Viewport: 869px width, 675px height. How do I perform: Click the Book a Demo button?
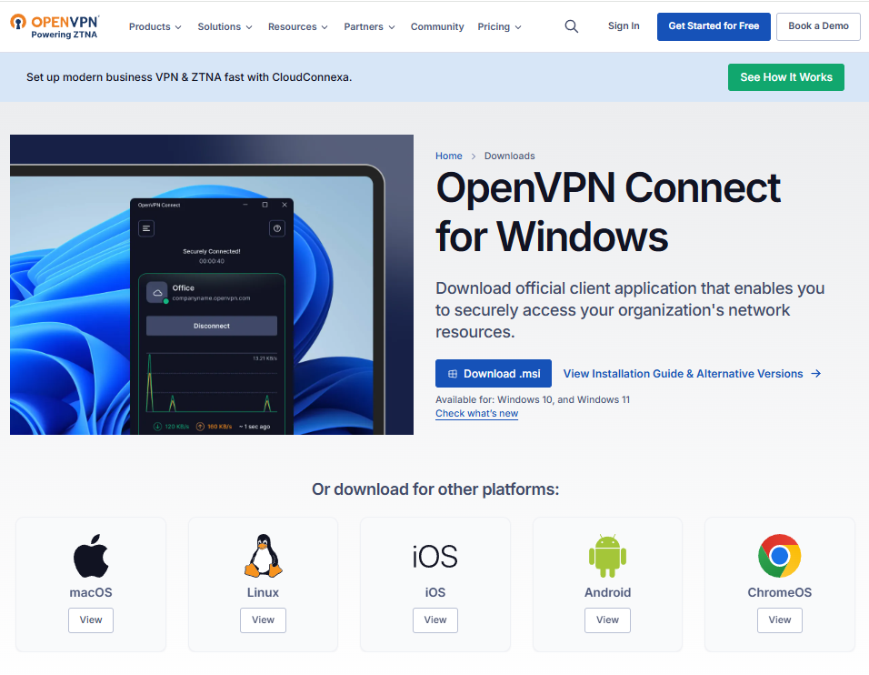tap(818, 26)
